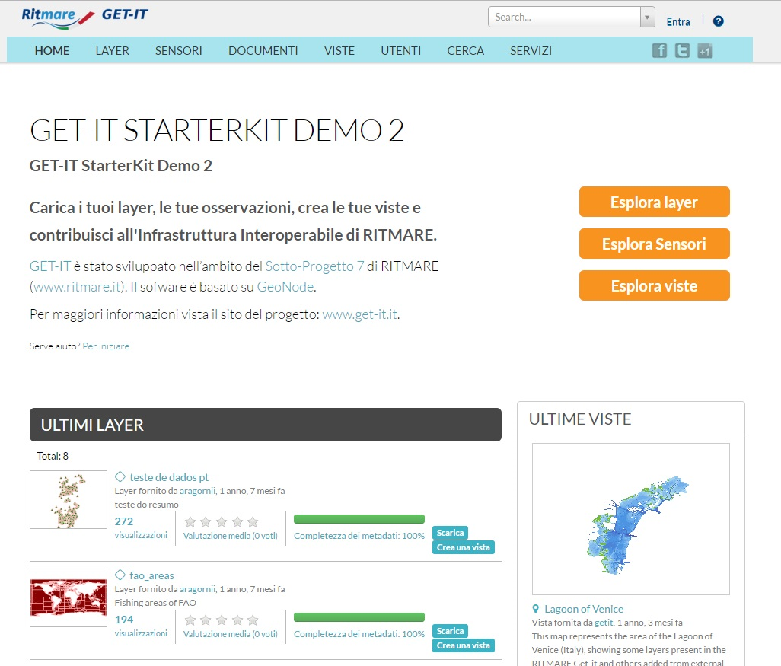Rate teste de dados pt five stars
The height and width of the screenshot is (666, 781).
pyautogui.click(x=253, y=521)
